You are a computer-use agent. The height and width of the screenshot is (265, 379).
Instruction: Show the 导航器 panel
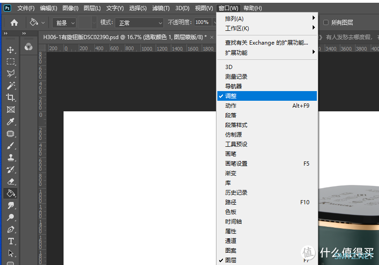(x=267, y=86)
